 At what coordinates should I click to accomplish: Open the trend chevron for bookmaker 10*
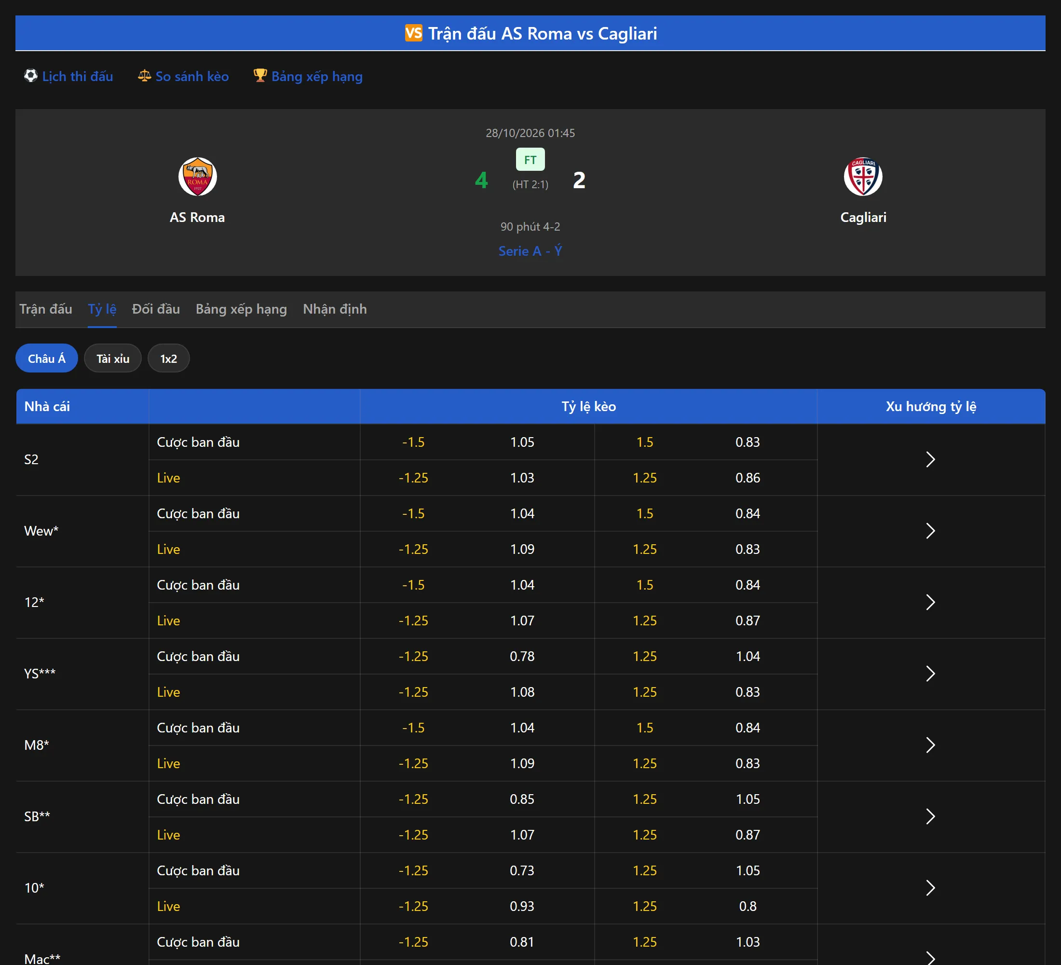click(x=930, y=888)
